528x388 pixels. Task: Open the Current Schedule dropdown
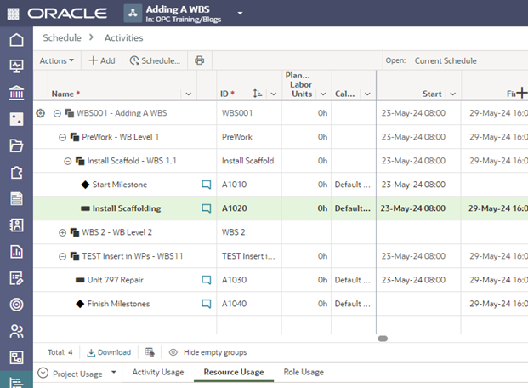point(446,61)
